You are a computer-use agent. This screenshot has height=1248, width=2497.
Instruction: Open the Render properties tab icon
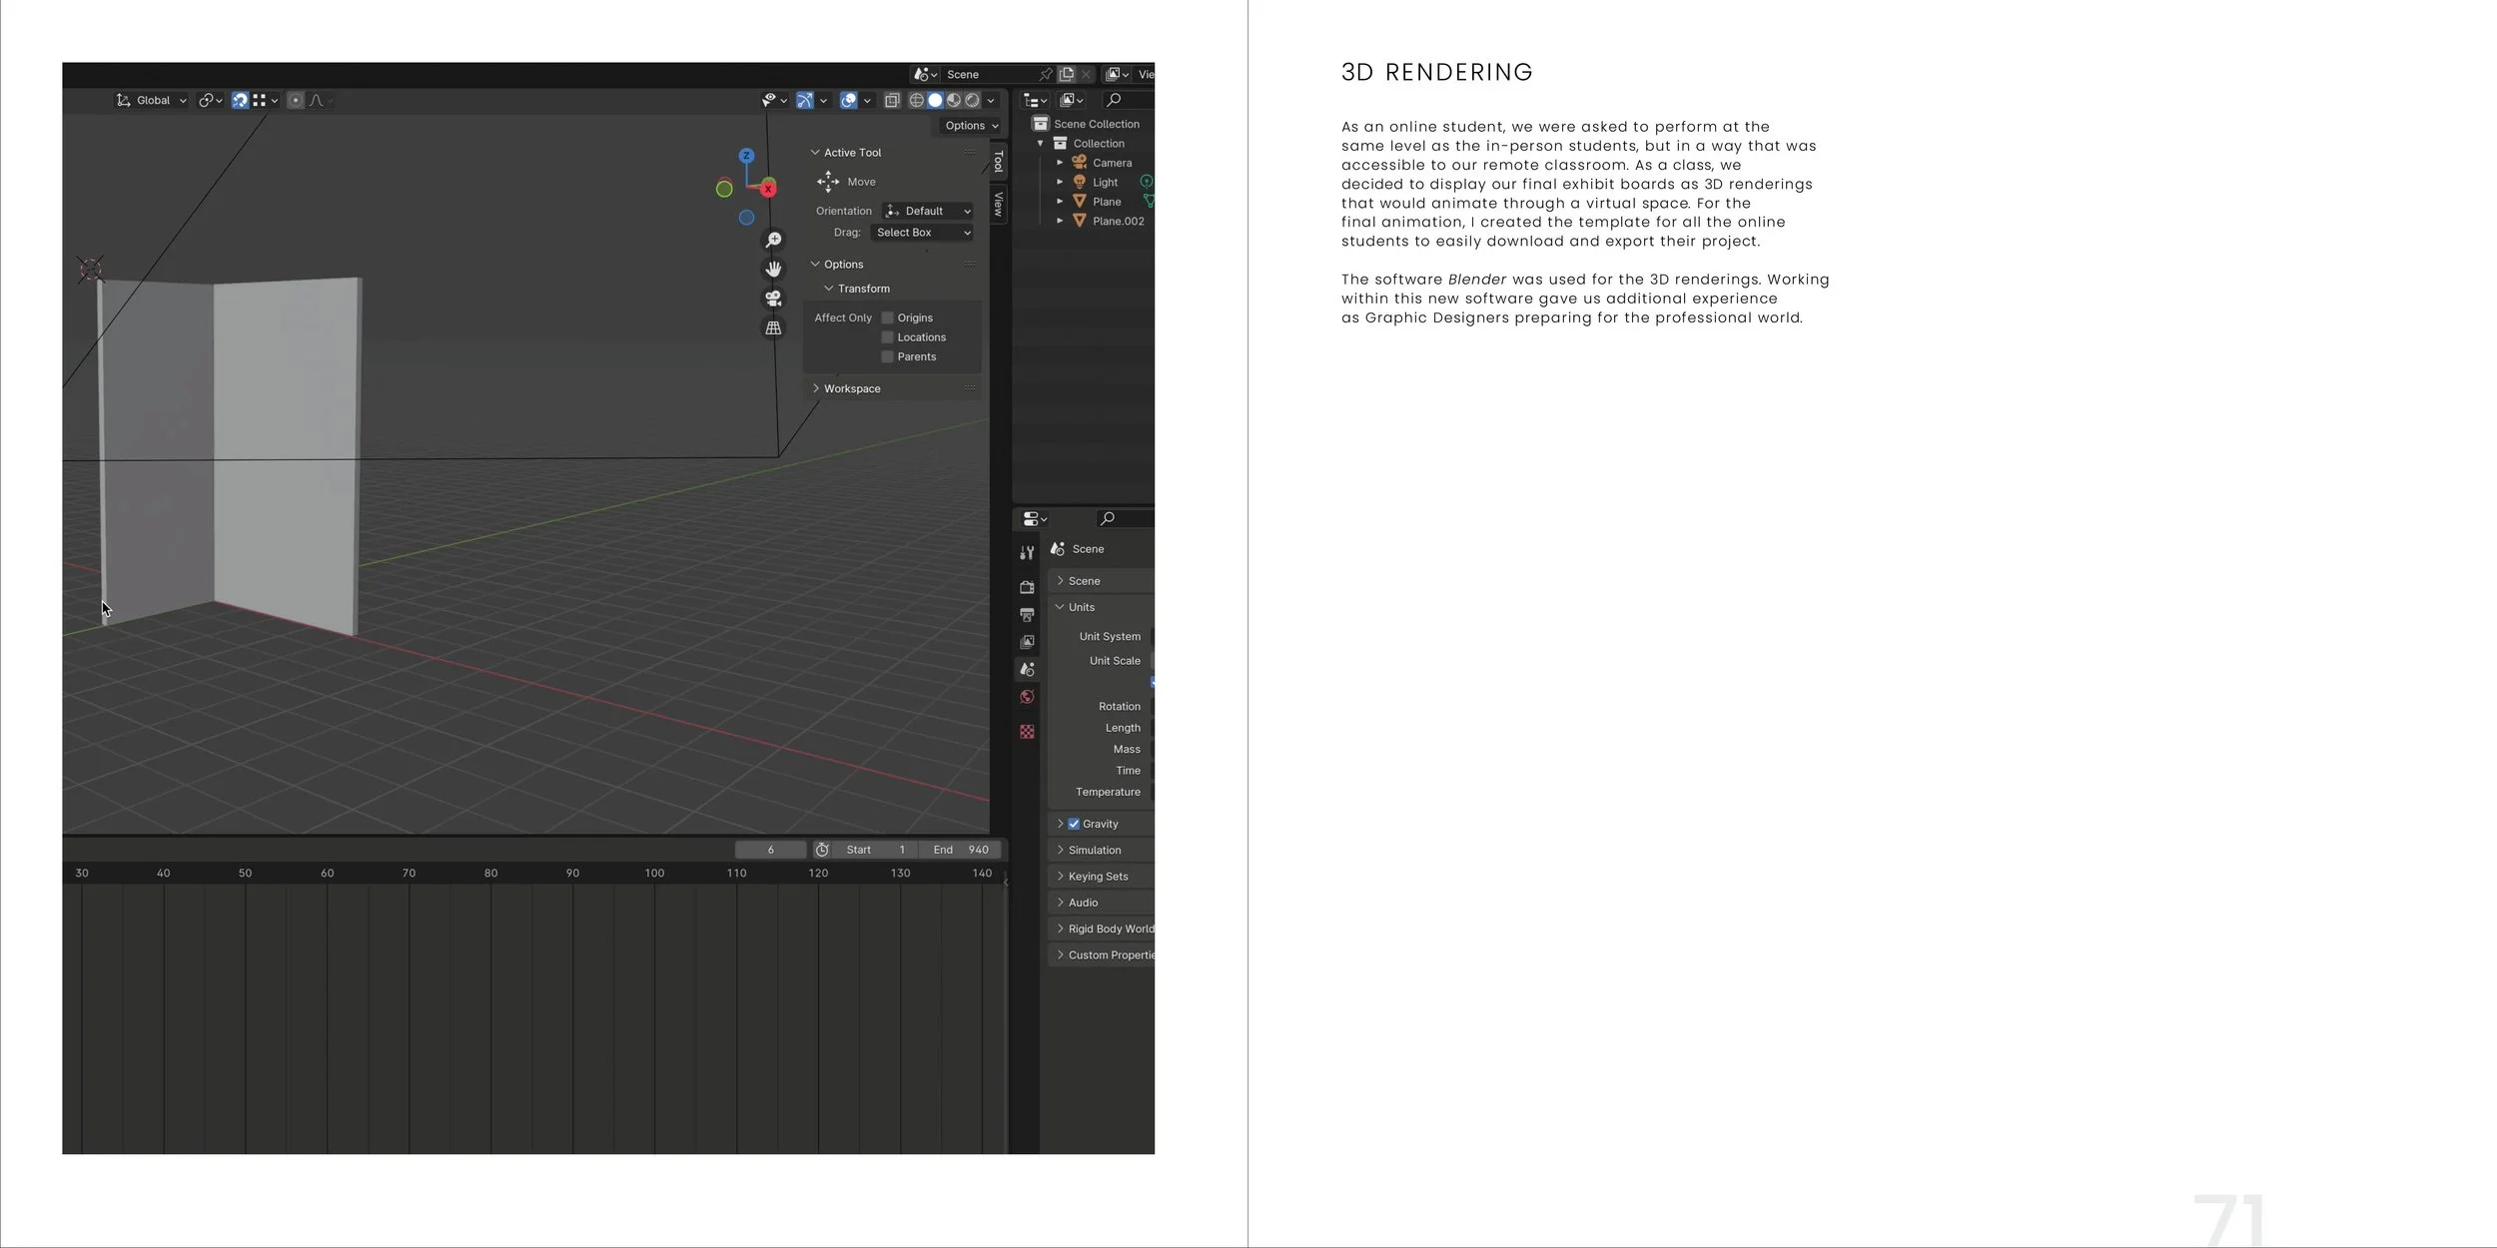[1027, 587]
